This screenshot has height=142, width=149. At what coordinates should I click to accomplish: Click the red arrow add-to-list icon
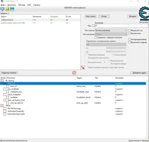(83, 67)
